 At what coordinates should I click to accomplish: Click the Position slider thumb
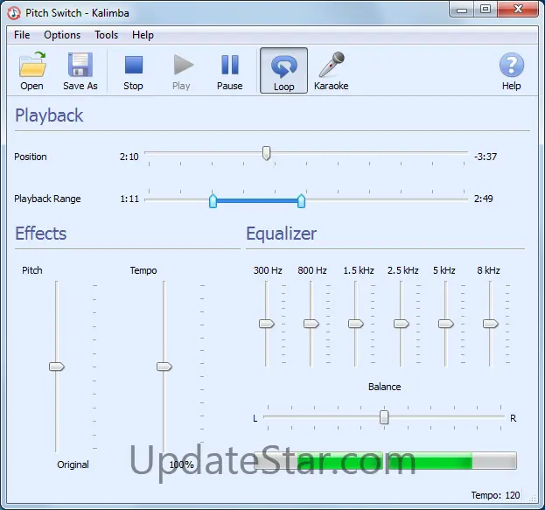266,153
